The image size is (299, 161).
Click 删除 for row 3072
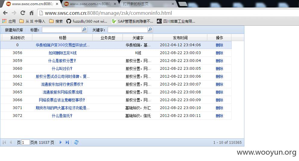219,116
